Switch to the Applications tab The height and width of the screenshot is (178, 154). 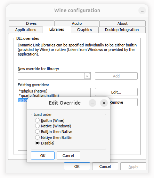coord(26,30)
